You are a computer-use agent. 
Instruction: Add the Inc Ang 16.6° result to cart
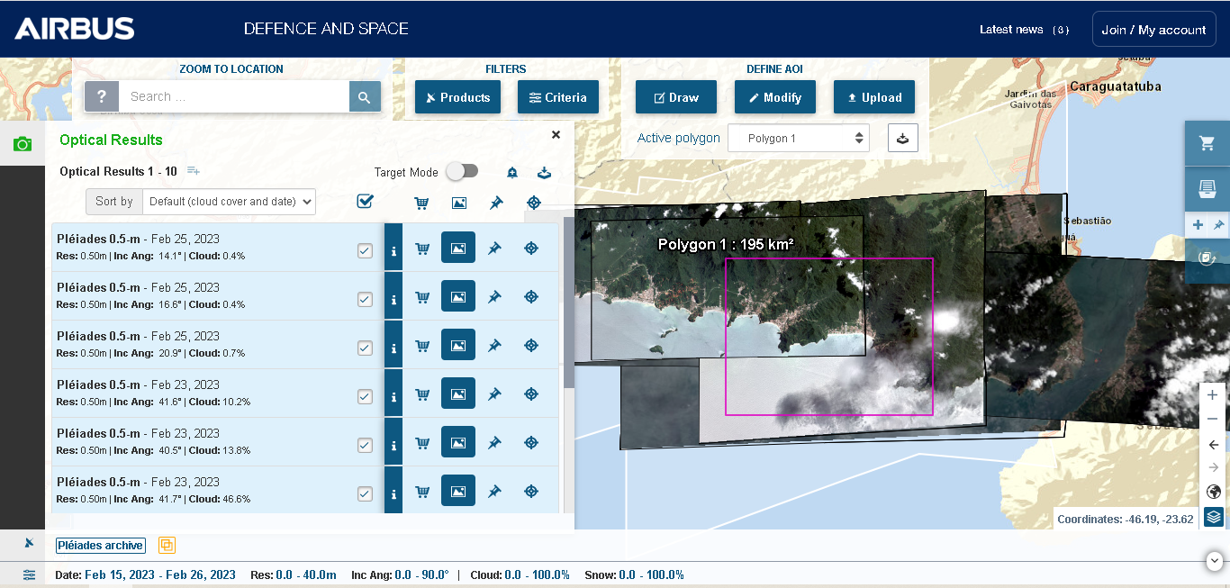coord(422,297)
